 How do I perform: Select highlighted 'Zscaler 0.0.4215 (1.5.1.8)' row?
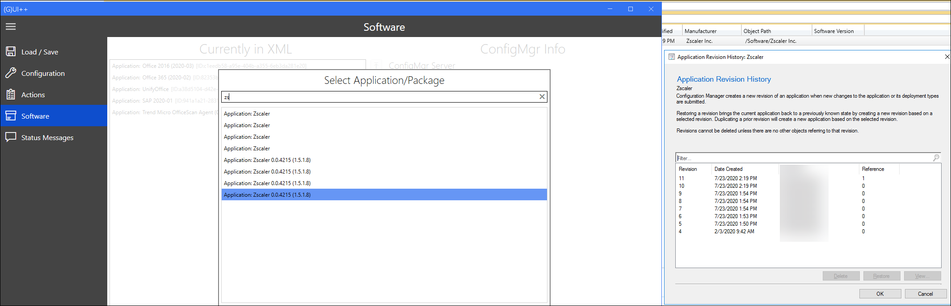(x=384, y=195)
